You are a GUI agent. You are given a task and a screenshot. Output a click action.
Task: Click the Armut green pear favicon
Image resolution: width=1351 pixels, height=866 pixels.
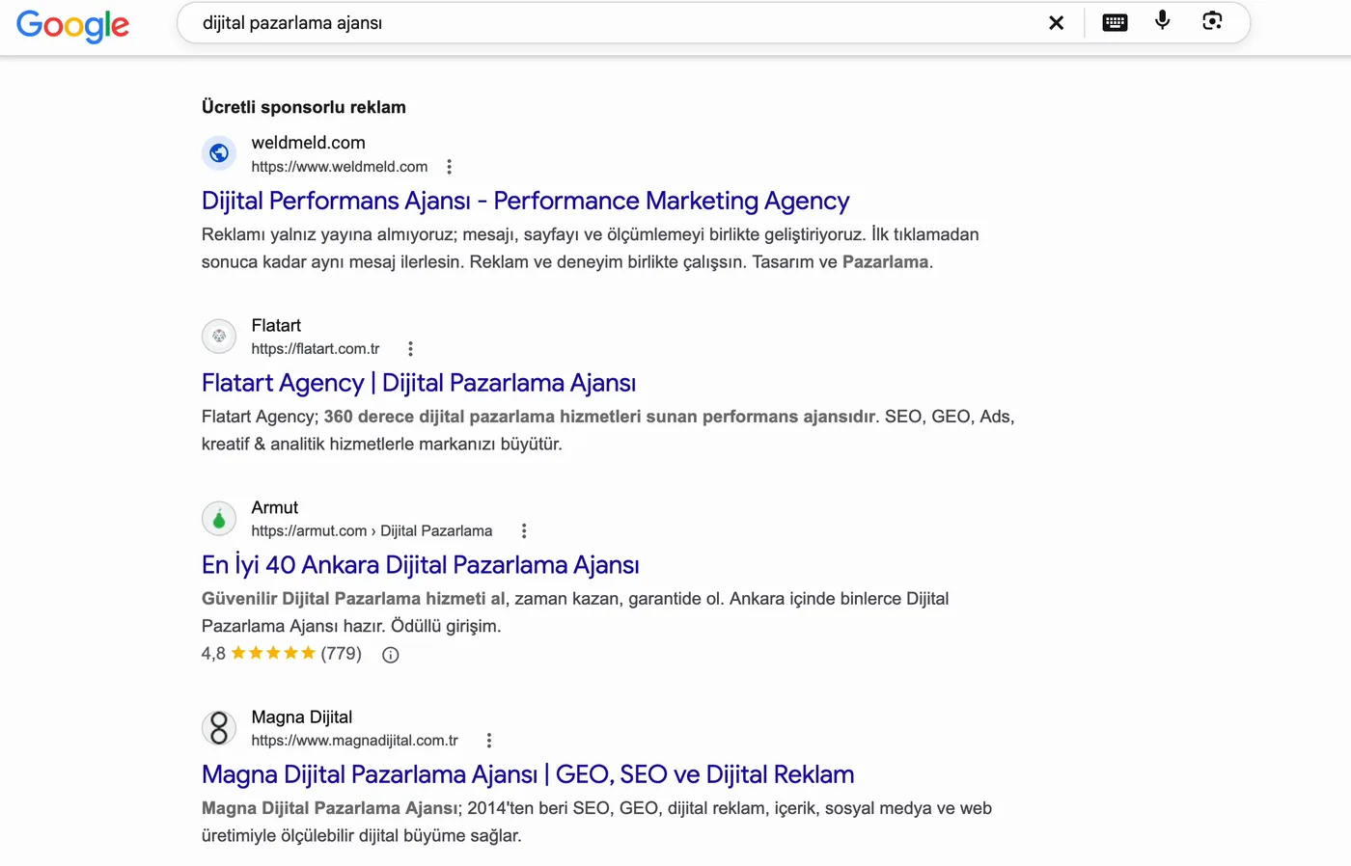[x=219, y=518]
